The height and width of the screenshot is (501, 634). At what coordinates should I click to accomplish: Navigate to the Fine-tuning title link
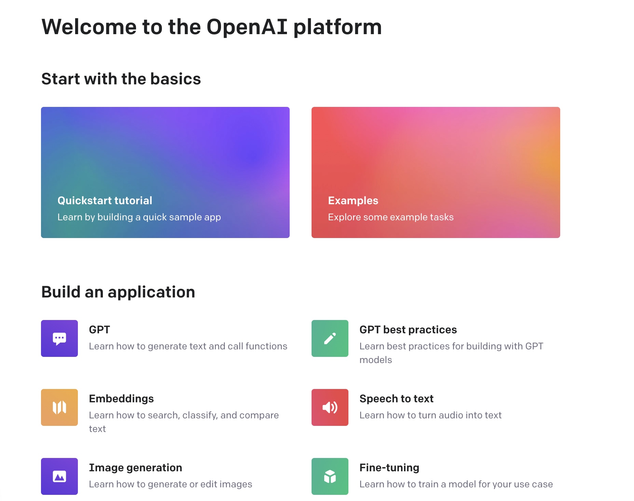389,468
